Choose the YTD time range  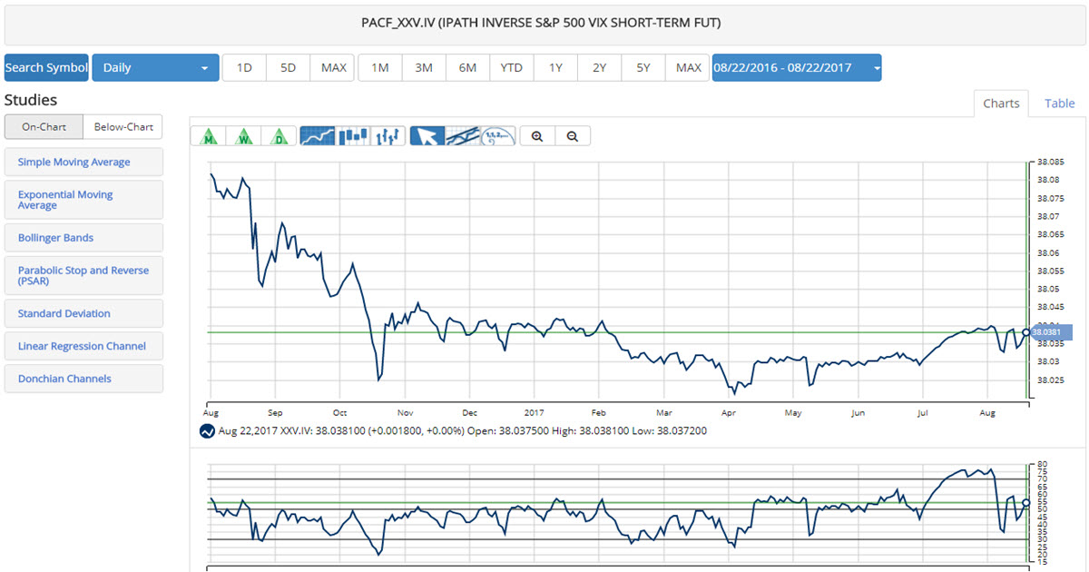tap(512, 68)
